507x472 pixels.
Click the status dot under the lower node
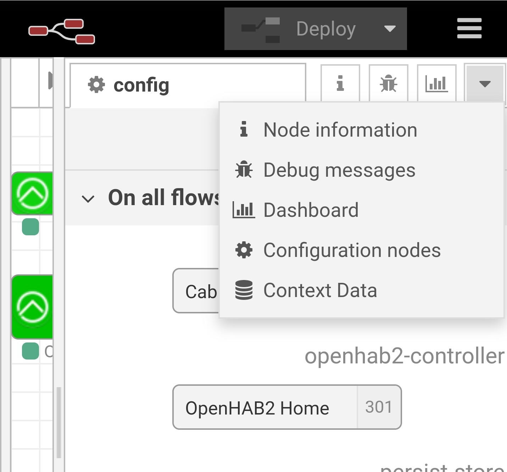coord(30,351)
